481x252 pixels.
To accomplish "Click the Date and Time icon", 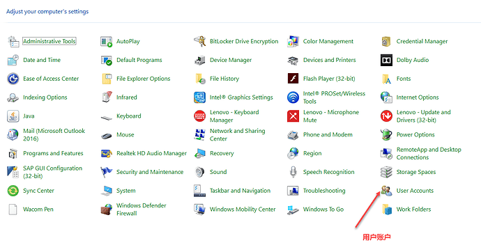I will pyautogui.click(x=13, y=60).
